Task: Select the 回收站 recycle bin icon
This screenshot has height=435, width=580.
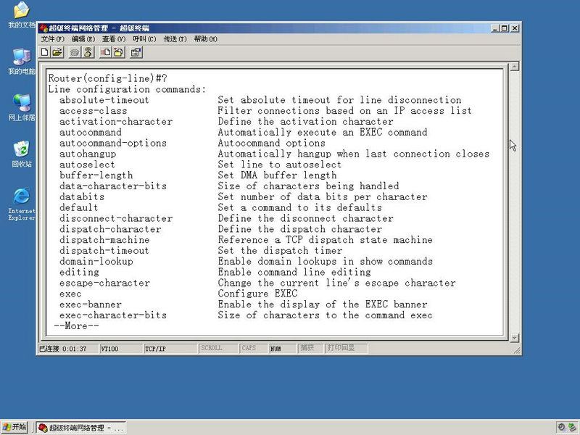Action: [22, 154]
